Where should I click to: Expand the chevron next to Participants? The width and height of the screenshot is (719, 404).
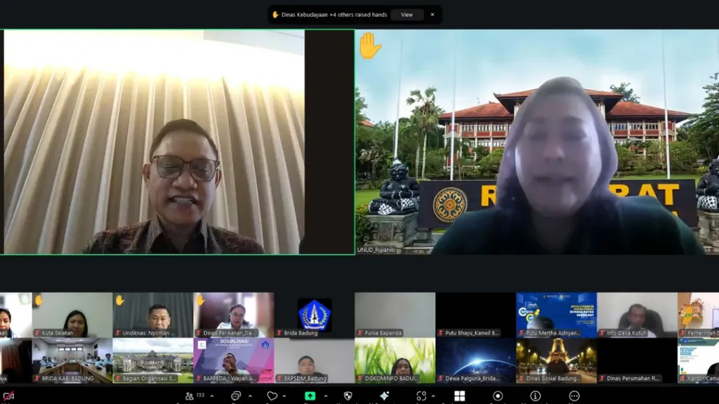(213, 396)
